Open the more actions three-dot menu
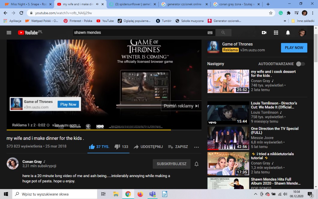The width and height of the screenshot is (318, 199). tap(196, 147)
